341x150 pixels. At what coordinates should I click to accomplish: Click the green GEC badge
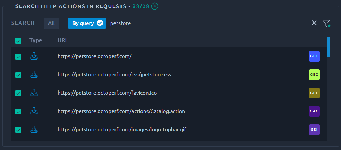click(314, 75)
